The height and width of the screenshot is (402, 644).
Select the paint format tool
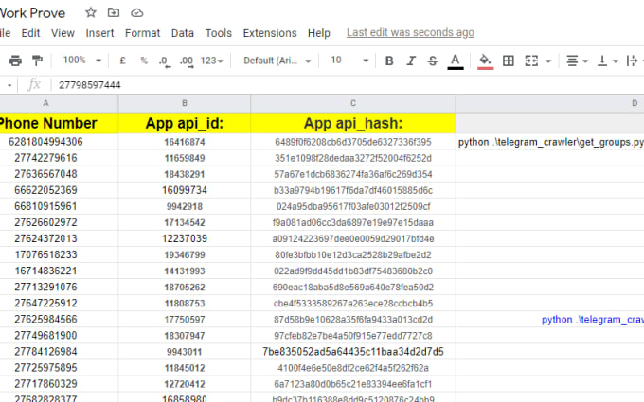click(x=37, y=61)
